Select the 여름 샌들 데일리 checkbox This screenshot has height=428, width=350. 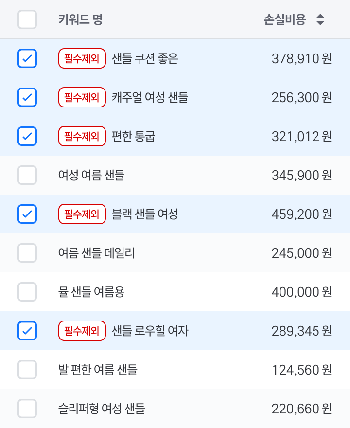pos(27,253)
